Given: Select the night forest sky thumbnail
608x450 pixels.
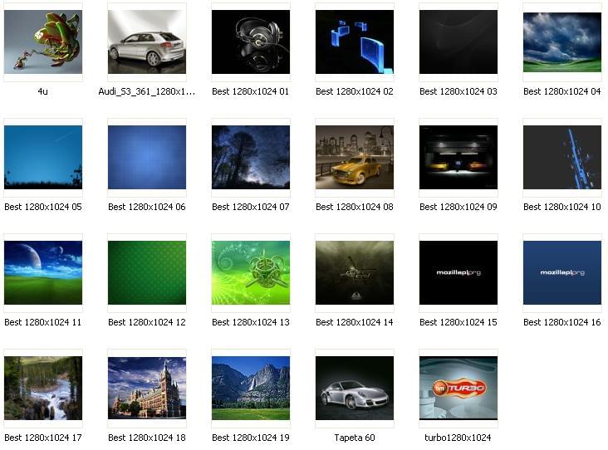Looking at the screenshot, I should 251,157.
